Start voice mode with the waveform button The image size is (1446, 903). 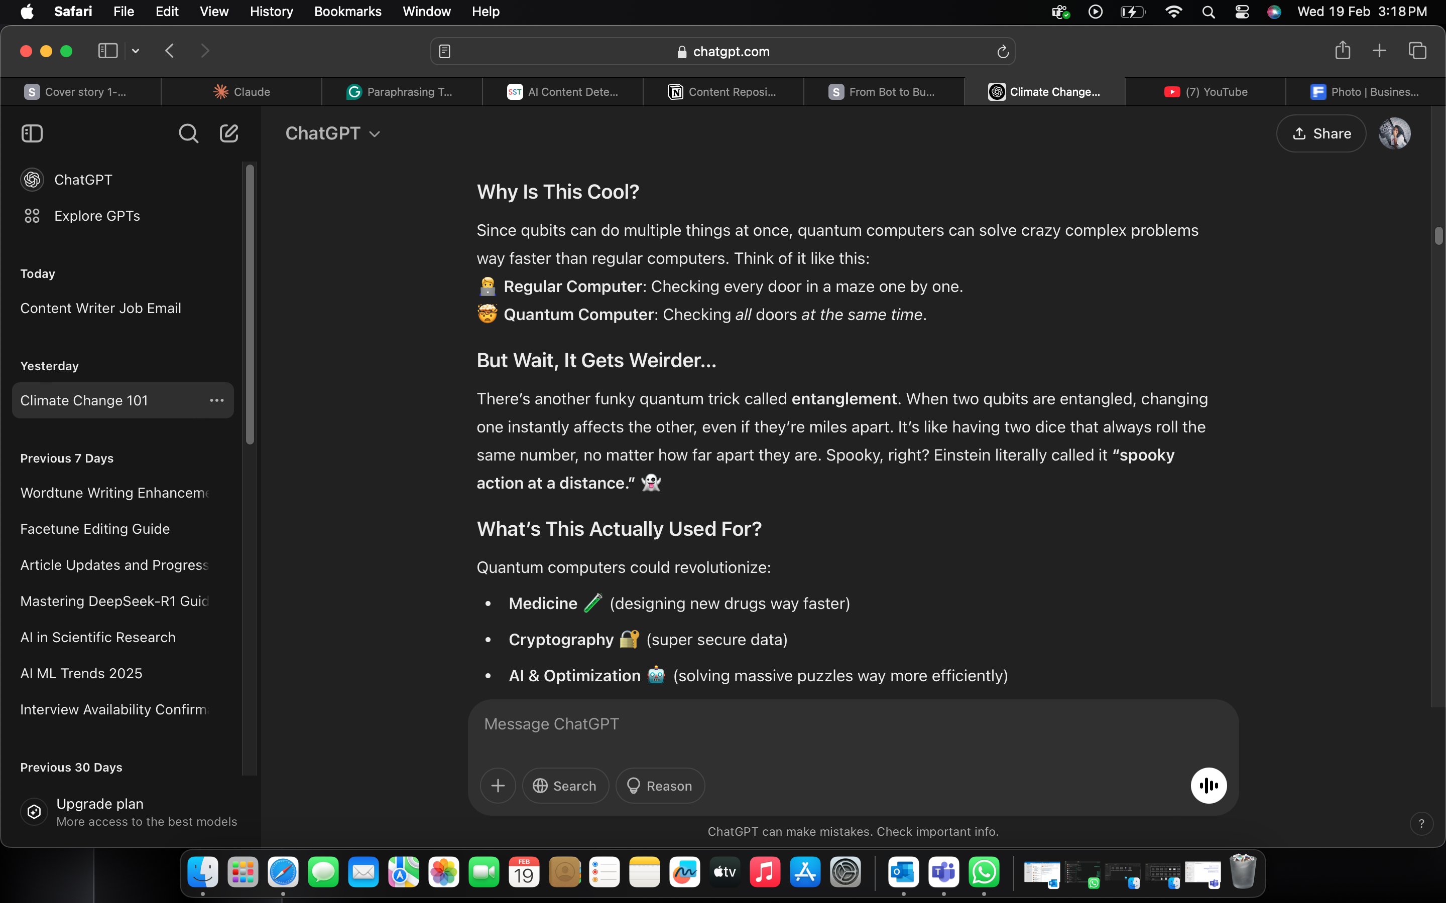(1208, 785)
